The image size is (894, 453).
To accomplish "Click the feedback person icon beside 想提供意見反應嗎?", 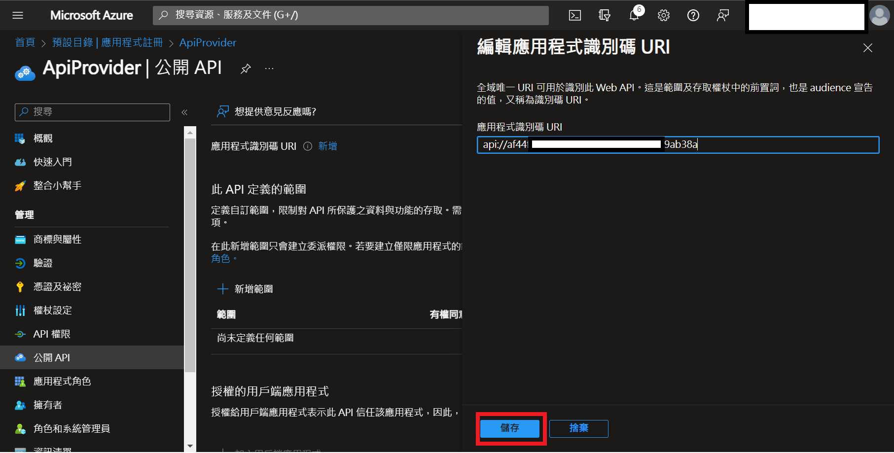I will (223, 112).
